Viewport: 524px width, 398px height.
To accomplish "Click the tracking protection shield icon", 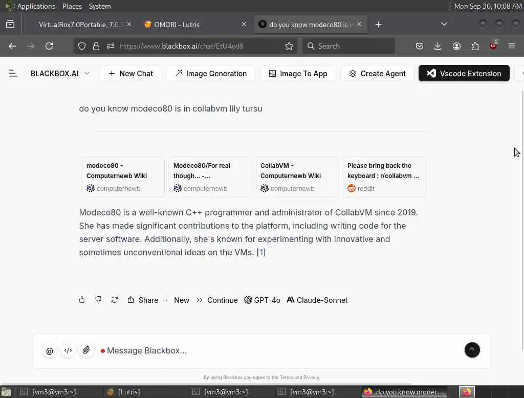I will coord(82,46).
